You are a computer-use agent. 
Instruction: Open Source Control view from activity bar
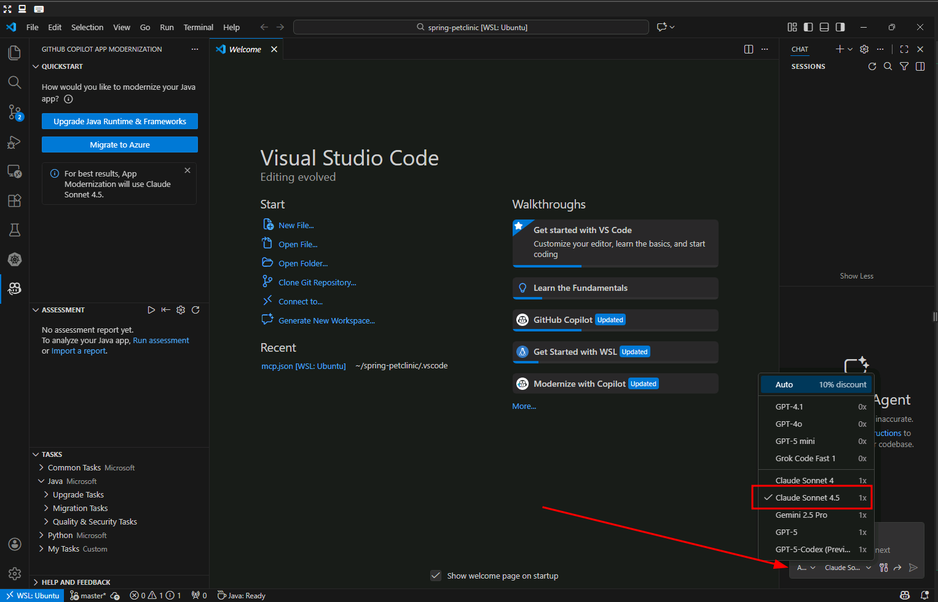coord(14,112)
